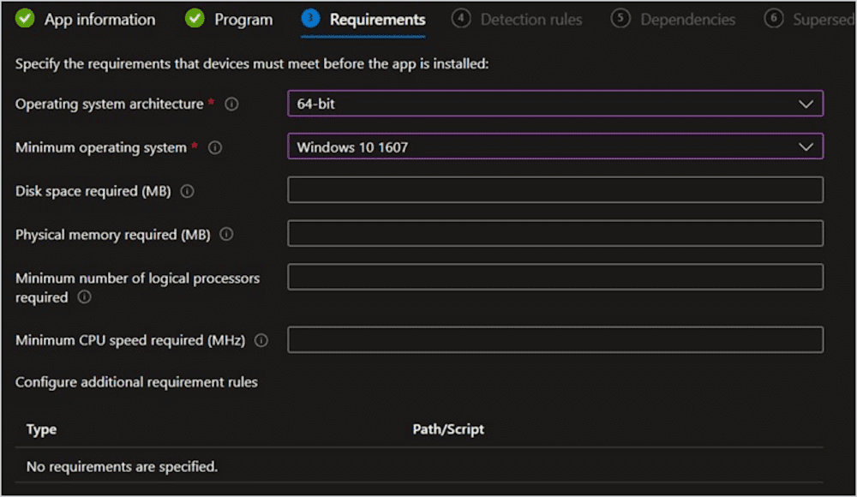This screenshot has height=497, width=857.
Task: Click the App information green checkmark icon
Action: tap(25, 18)
